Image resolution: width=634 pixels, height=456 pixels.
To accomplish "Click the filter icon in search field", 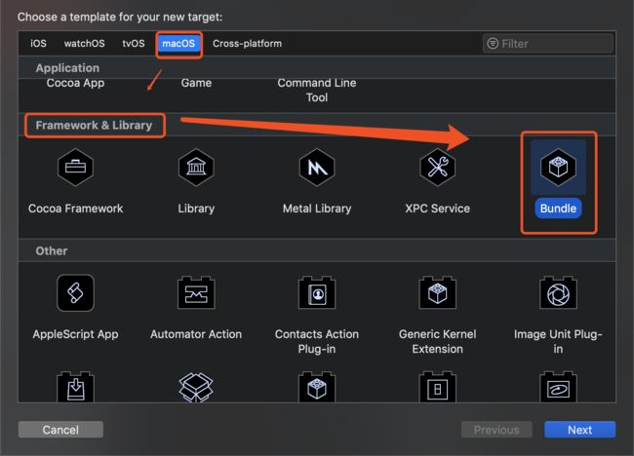I will 493,43.
